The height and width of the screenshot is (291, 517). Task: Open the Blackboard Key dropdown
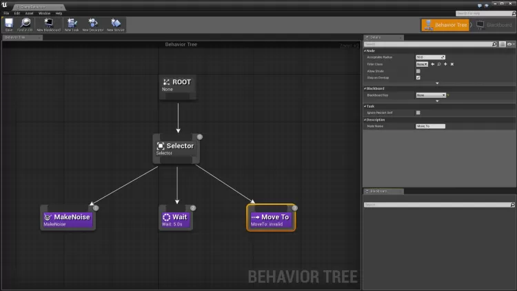tap(431, 95)
